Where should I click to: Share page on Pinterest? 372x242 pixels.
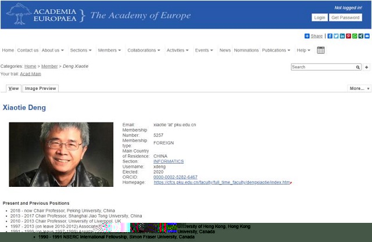coord(349,36)
